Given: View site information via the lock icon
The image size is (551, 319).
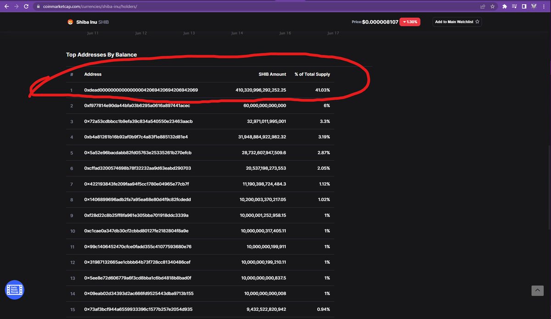Looking at the screenshot, I should coord(39,6).
